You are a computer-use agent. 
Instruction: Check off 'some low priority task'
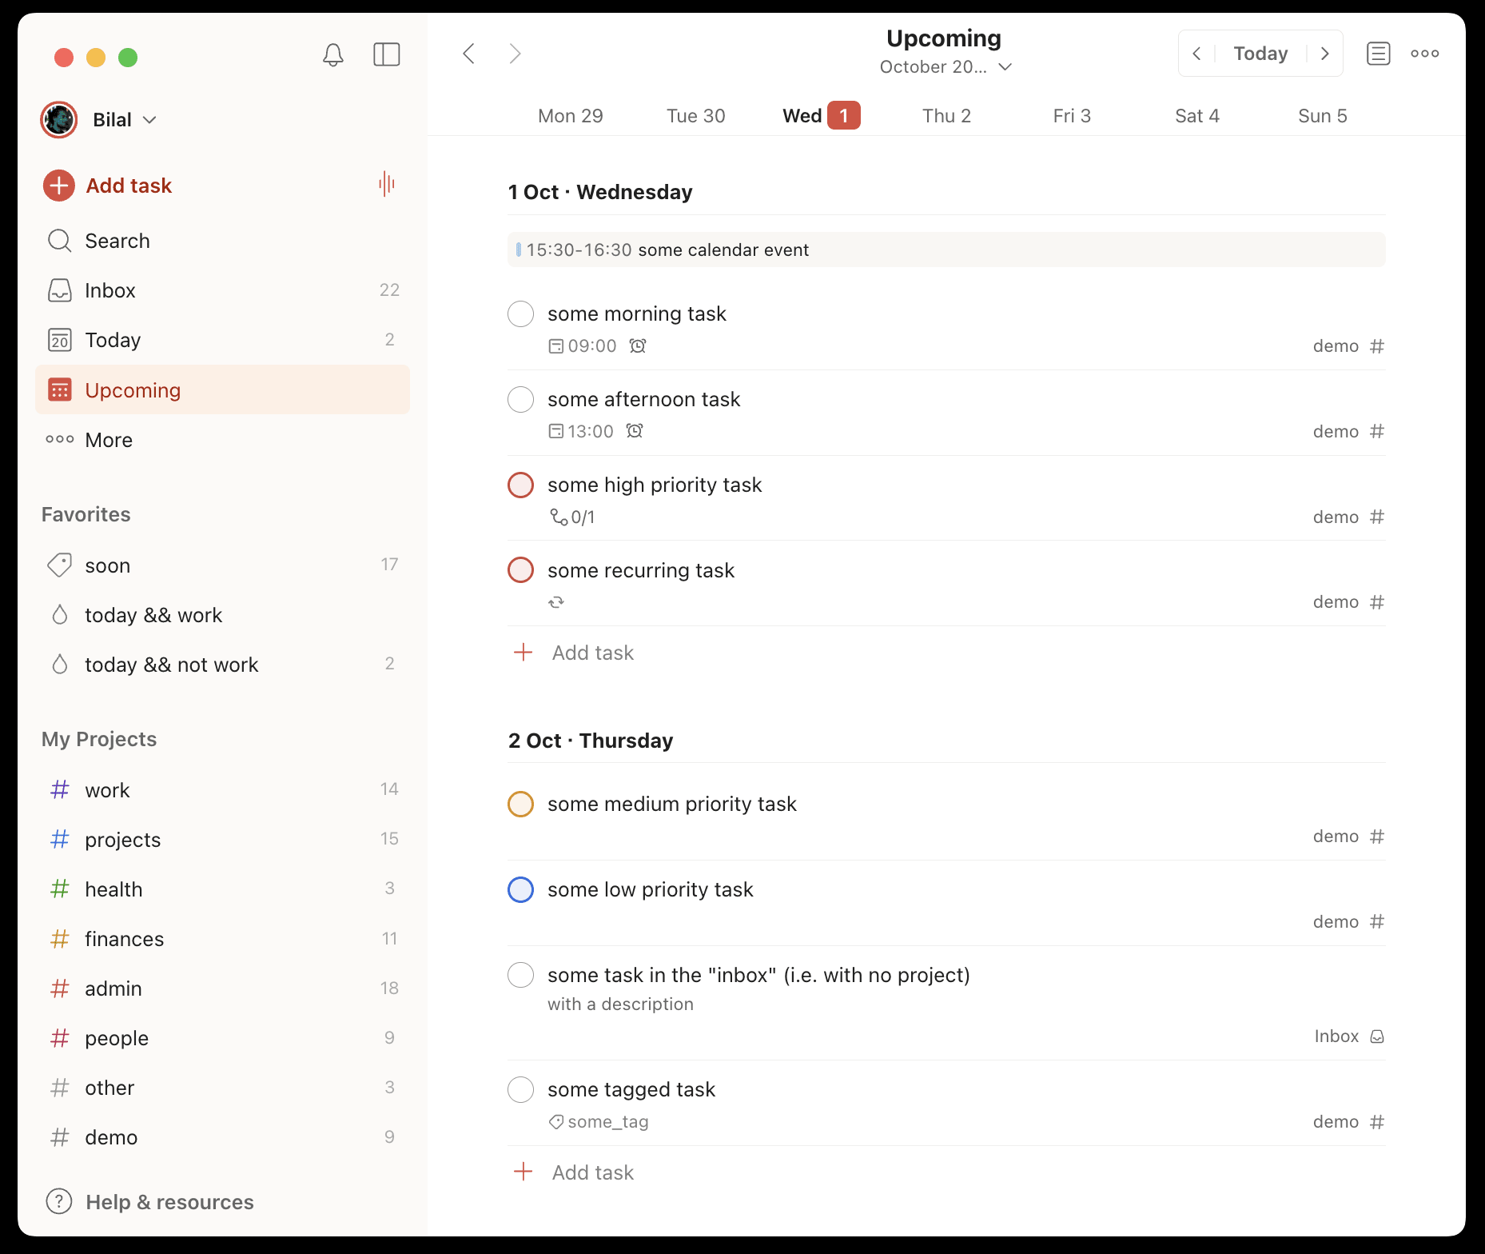click(x=521, y=890)
